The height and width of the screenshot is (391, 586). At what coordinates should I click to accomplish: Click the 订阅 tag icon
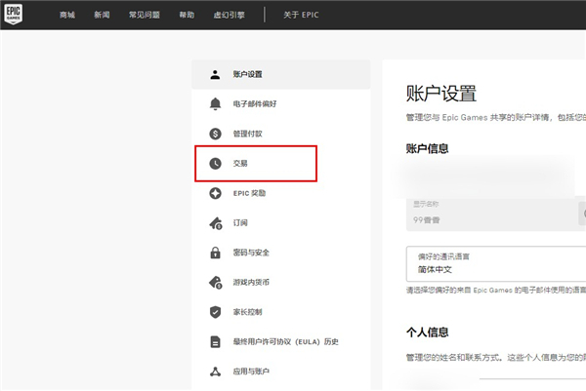215,223
